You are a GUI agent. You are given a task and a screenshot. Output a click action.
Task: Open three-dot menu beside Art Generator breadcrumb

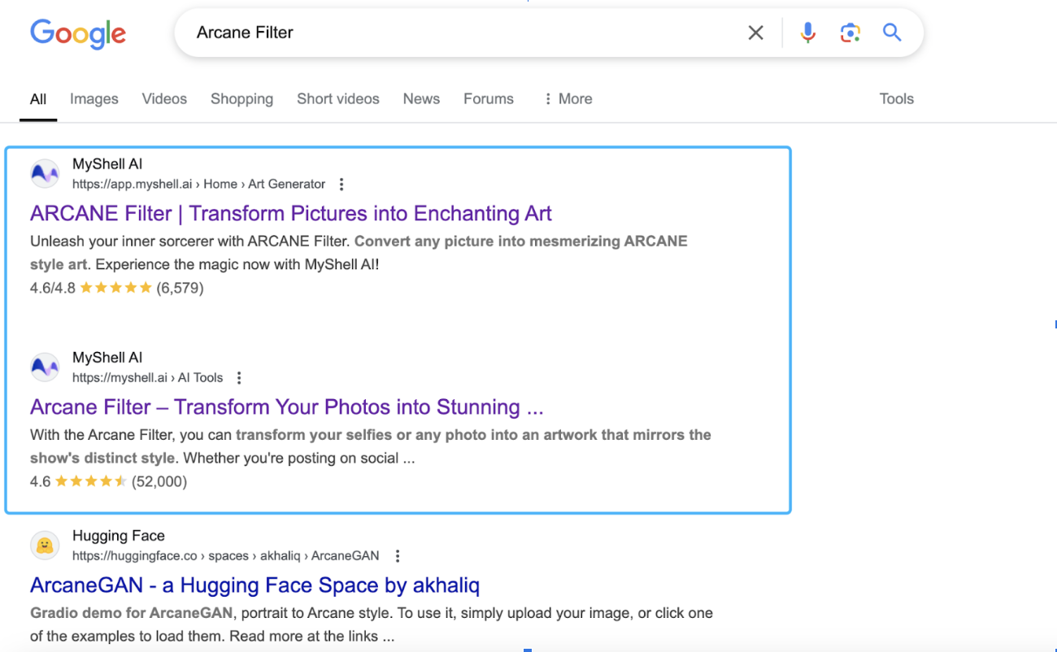[x=341, y=185]
